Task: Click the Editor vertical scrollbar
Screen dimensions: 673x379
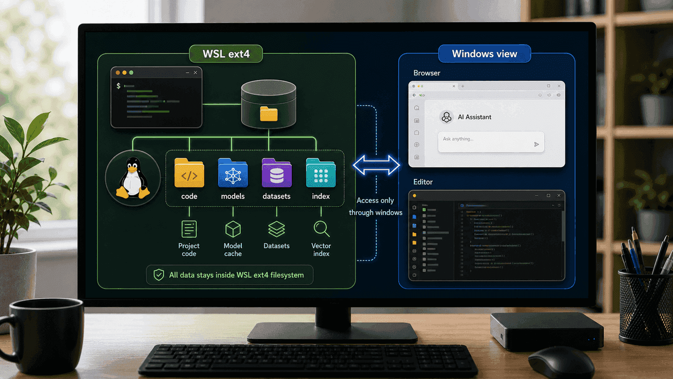Action: click(562, 226)
